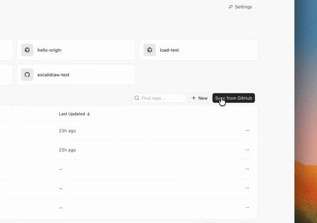This screenshot has height=223, width=317.
Task: Focus the Find repo search field
Action: pos(159,98)
